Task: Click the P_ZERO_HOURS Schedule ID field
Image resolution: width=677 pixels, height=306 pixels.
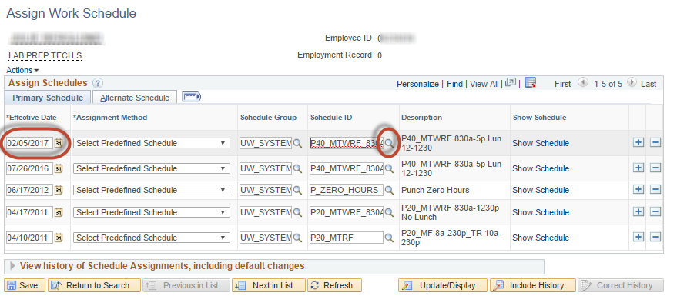Action: (x=347, y=190)
